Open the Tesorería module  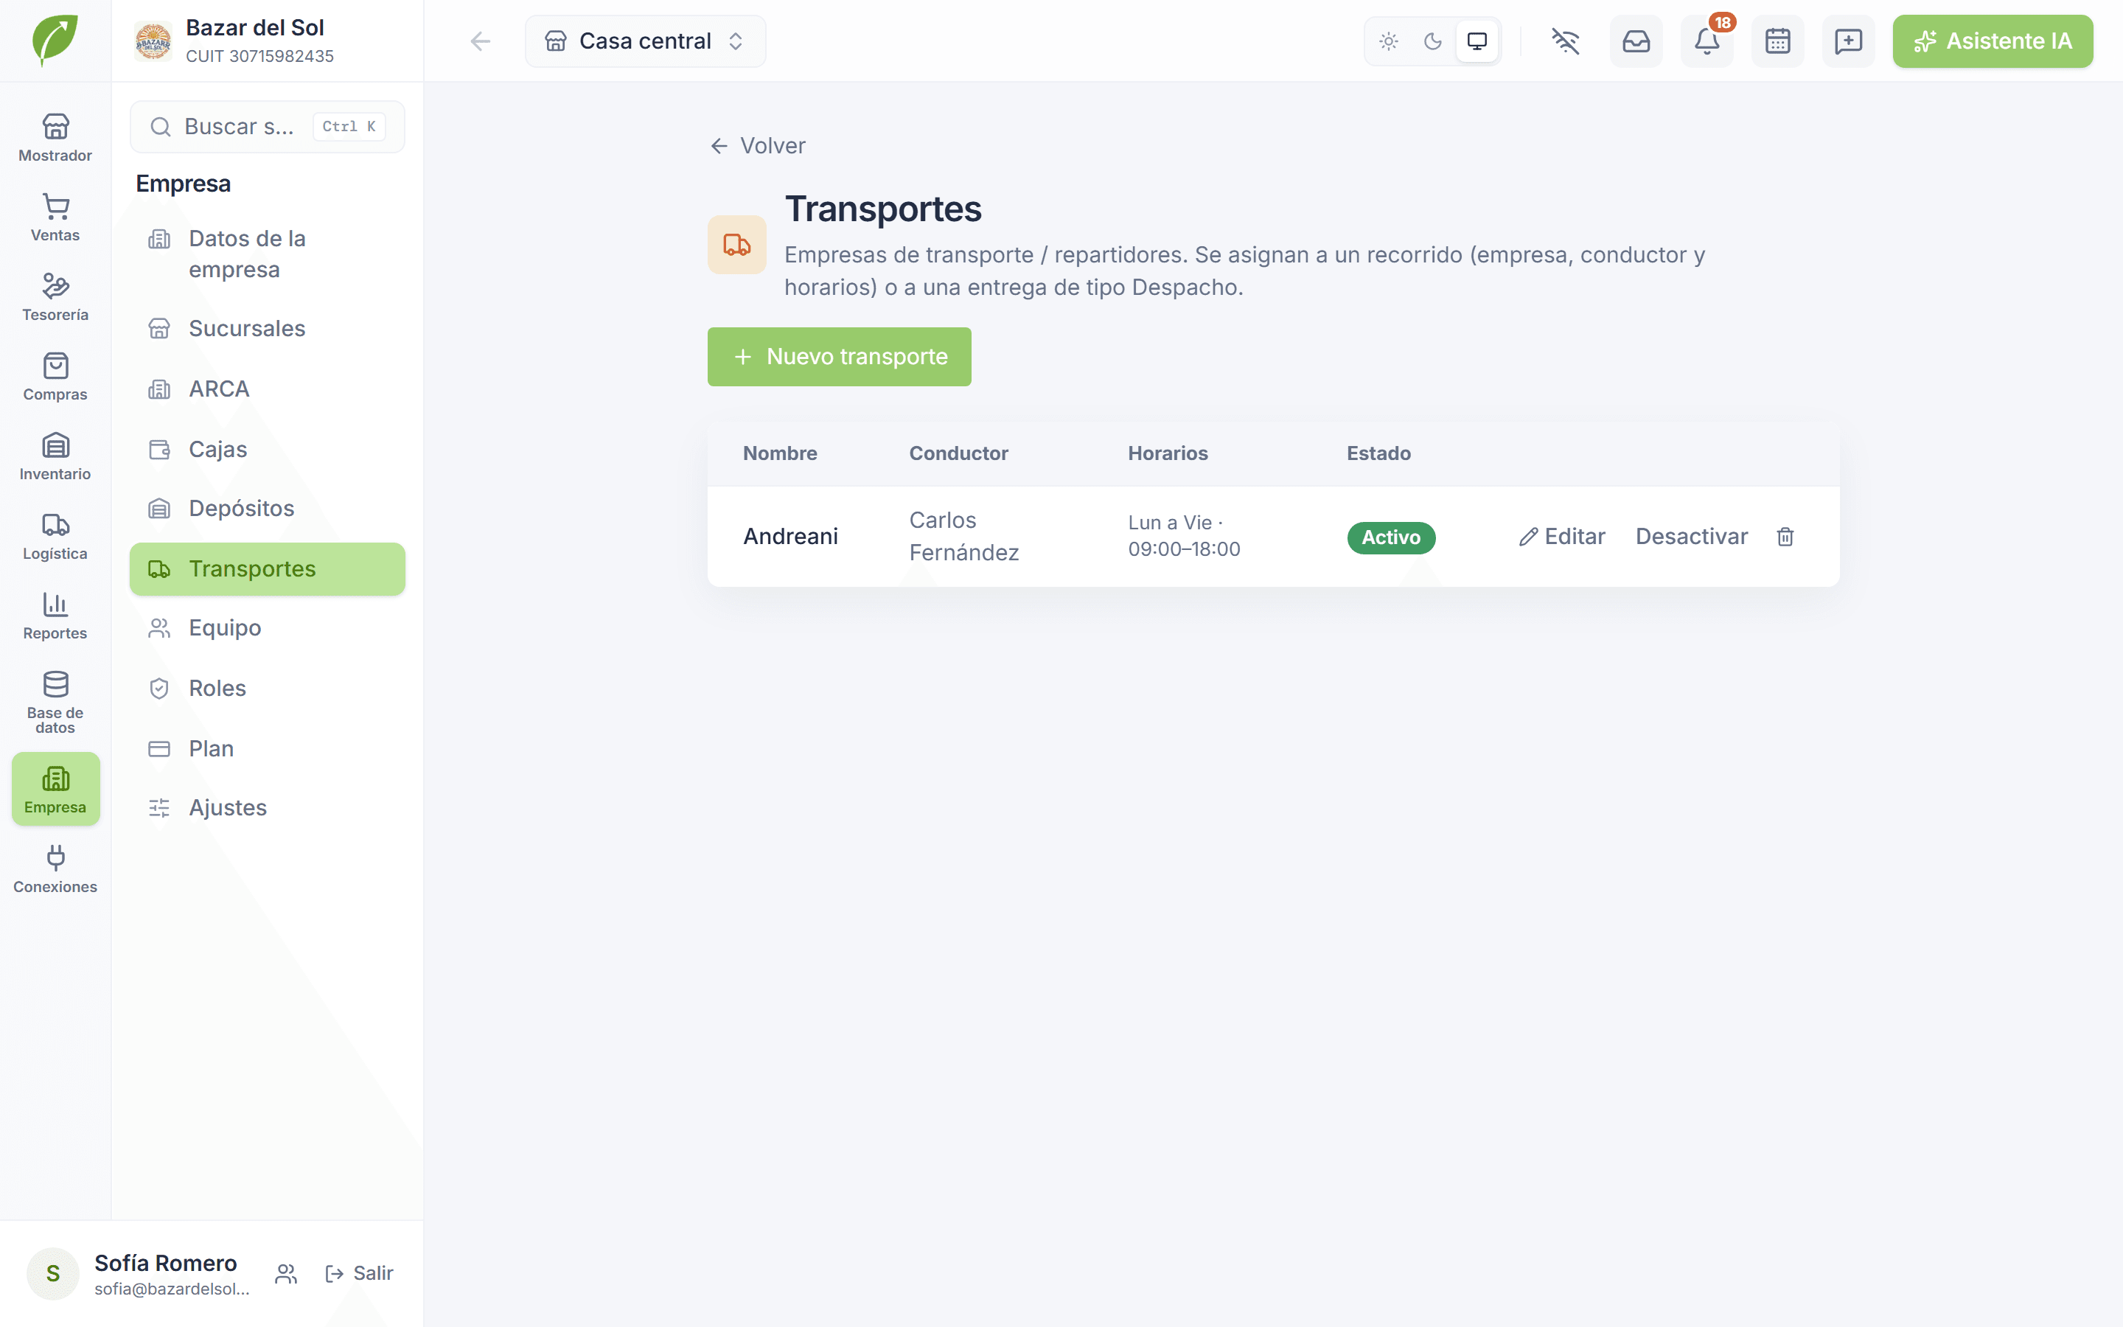tap(55, 298)
